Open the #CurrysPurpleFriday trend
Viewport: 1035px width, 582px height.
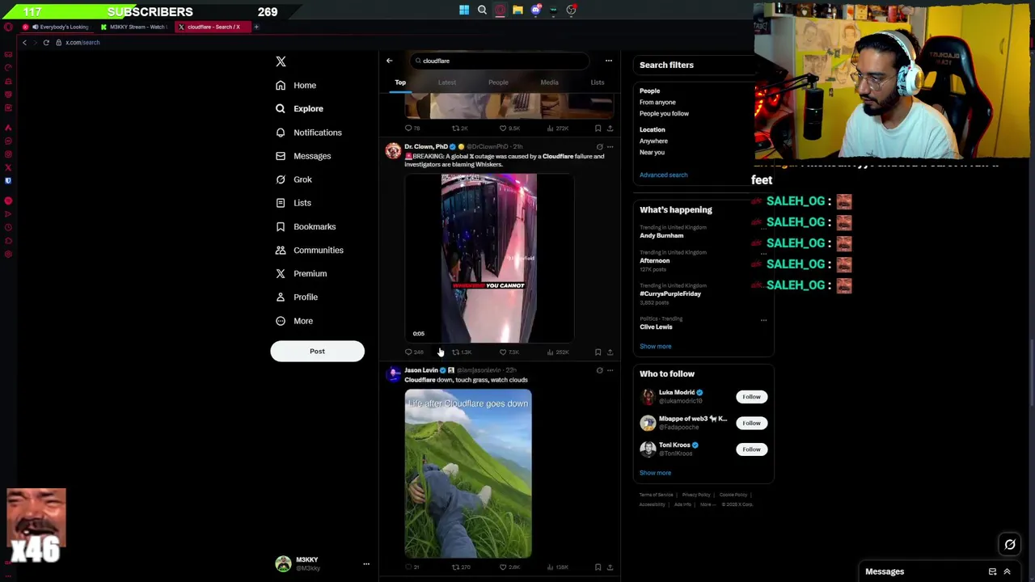click(x=670, y=293)
